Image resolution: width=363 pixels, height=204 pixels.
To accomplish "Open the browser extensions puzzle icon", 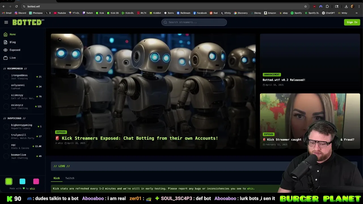I will pos(327,6).
